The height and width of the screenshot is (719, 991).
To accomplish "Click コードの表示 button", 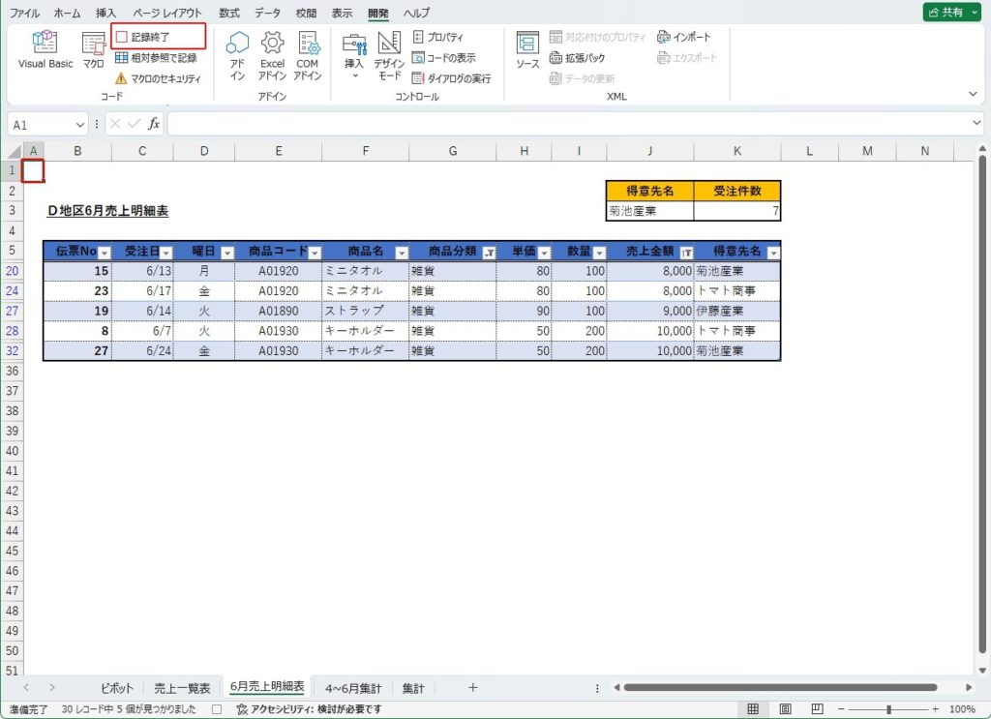I will pyautogui.click(x=444, y=57).
